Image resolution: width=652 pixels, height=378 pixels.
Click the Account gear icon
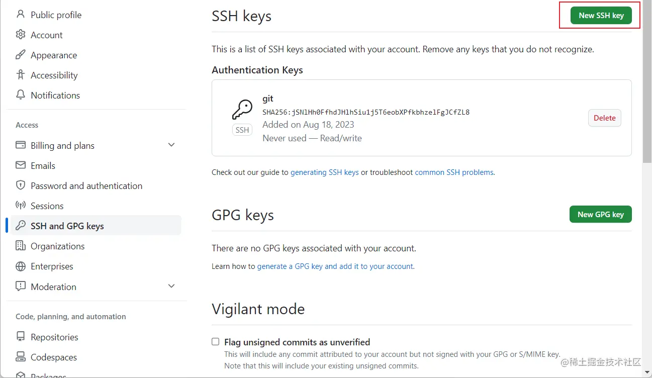click(x=21, y=35)
